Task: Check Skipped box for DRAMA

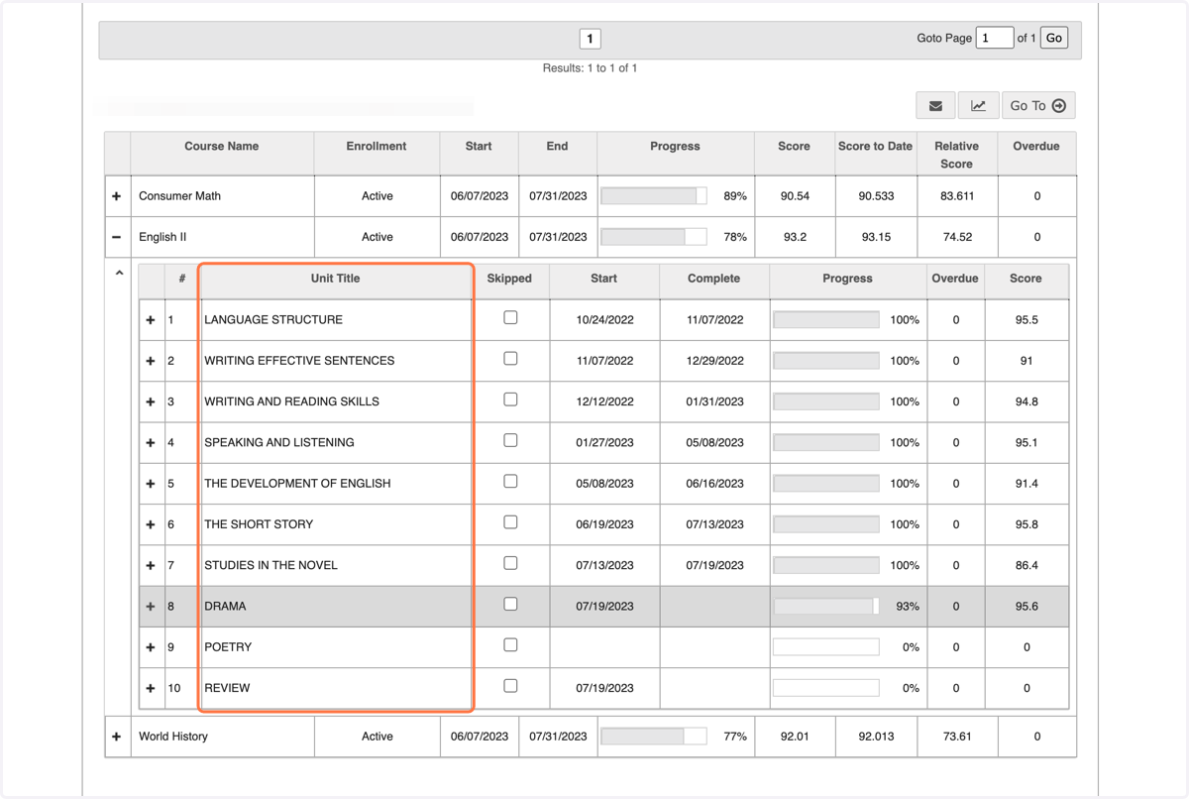Action: click(510, 604)
